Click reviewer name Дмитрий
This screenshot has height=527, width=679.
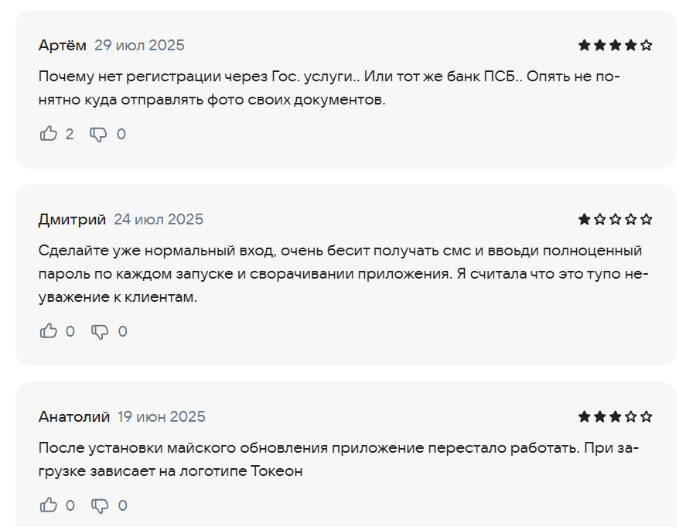[x=72, y=219]
